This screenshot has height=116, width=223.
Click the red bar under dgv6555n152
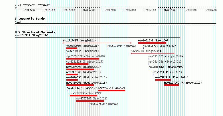(83, 59)
